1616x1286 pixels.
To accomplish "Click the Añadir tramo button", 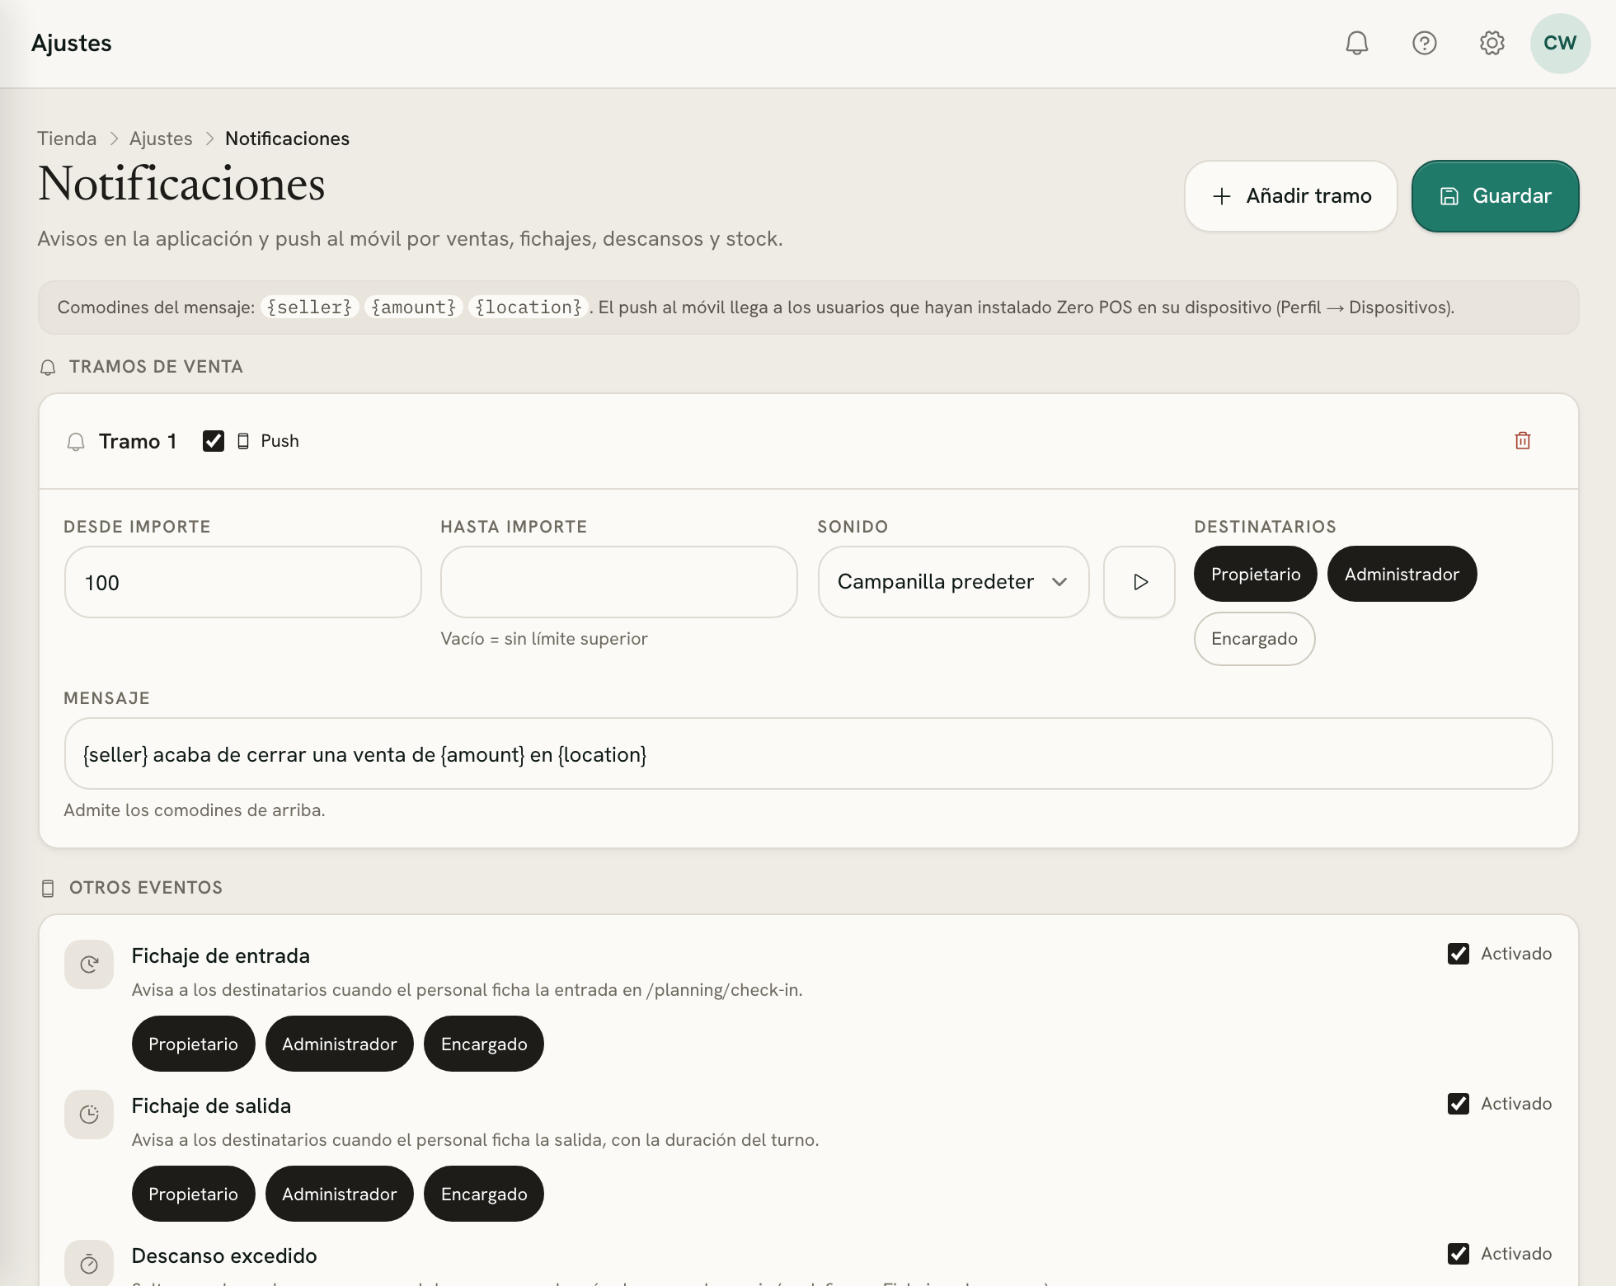I will 1290,196.
